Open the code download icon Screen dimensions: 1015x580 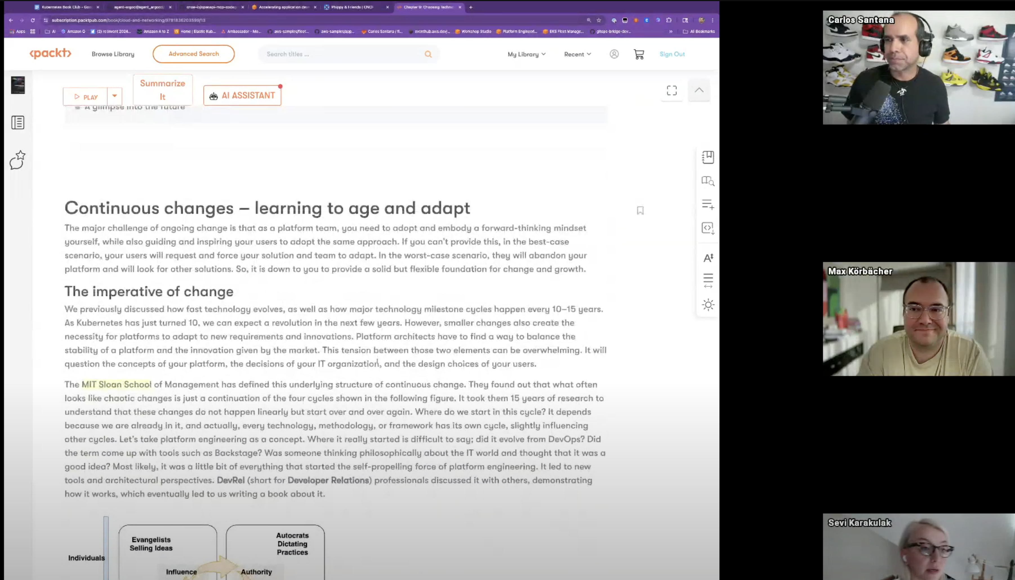point(707,228)
